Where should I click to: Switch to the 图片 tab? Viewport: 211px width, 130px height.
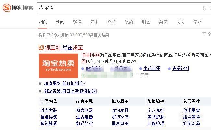click(x=112, y=22)
